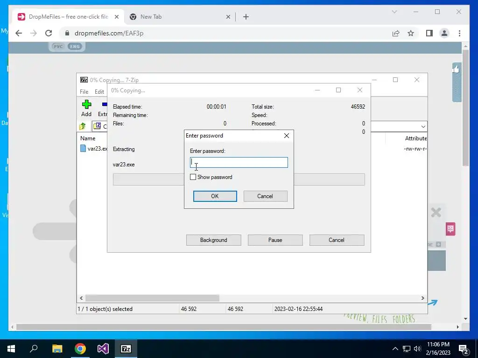Open a new browser tab with plus
The image size is (478, 358).
(246, 17)
